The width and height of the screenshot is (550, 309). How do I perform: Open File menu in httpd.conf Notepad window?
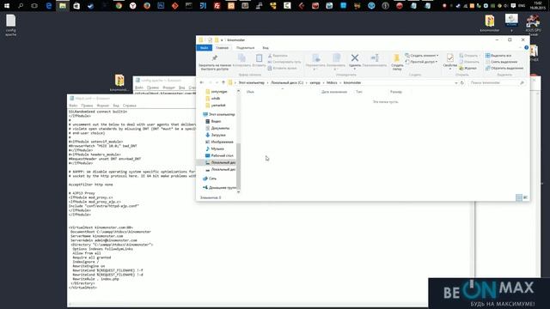pos(73,106)
